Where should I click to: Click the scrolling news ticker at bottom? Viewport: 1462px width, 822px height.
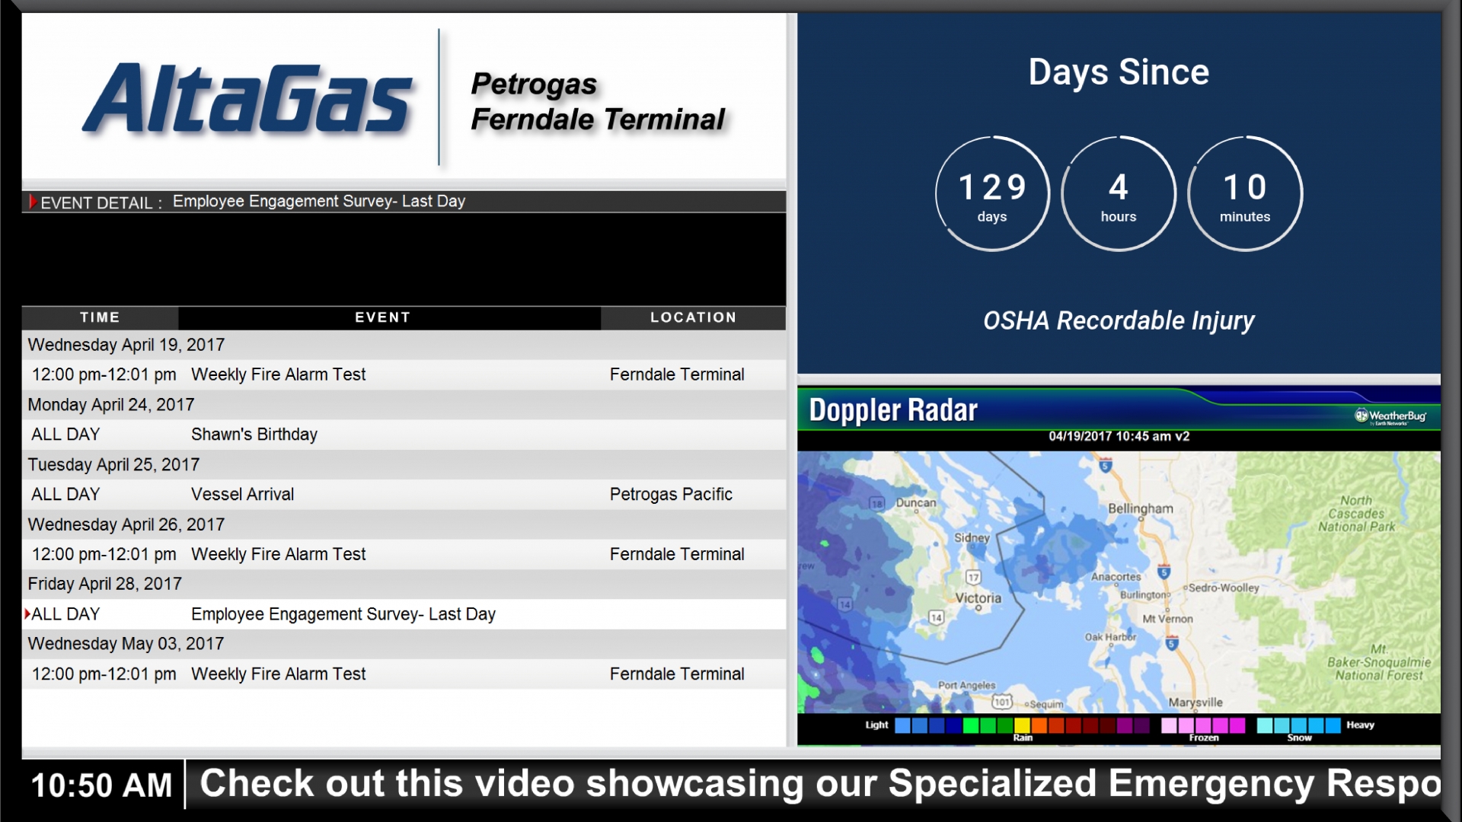pos(819,784)
